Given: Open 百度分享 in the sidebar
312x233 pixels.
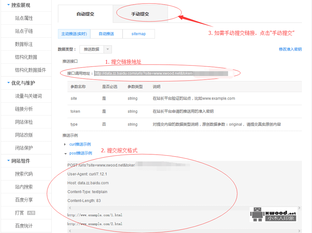Looking at the screenshot, I should coord(24,200).
